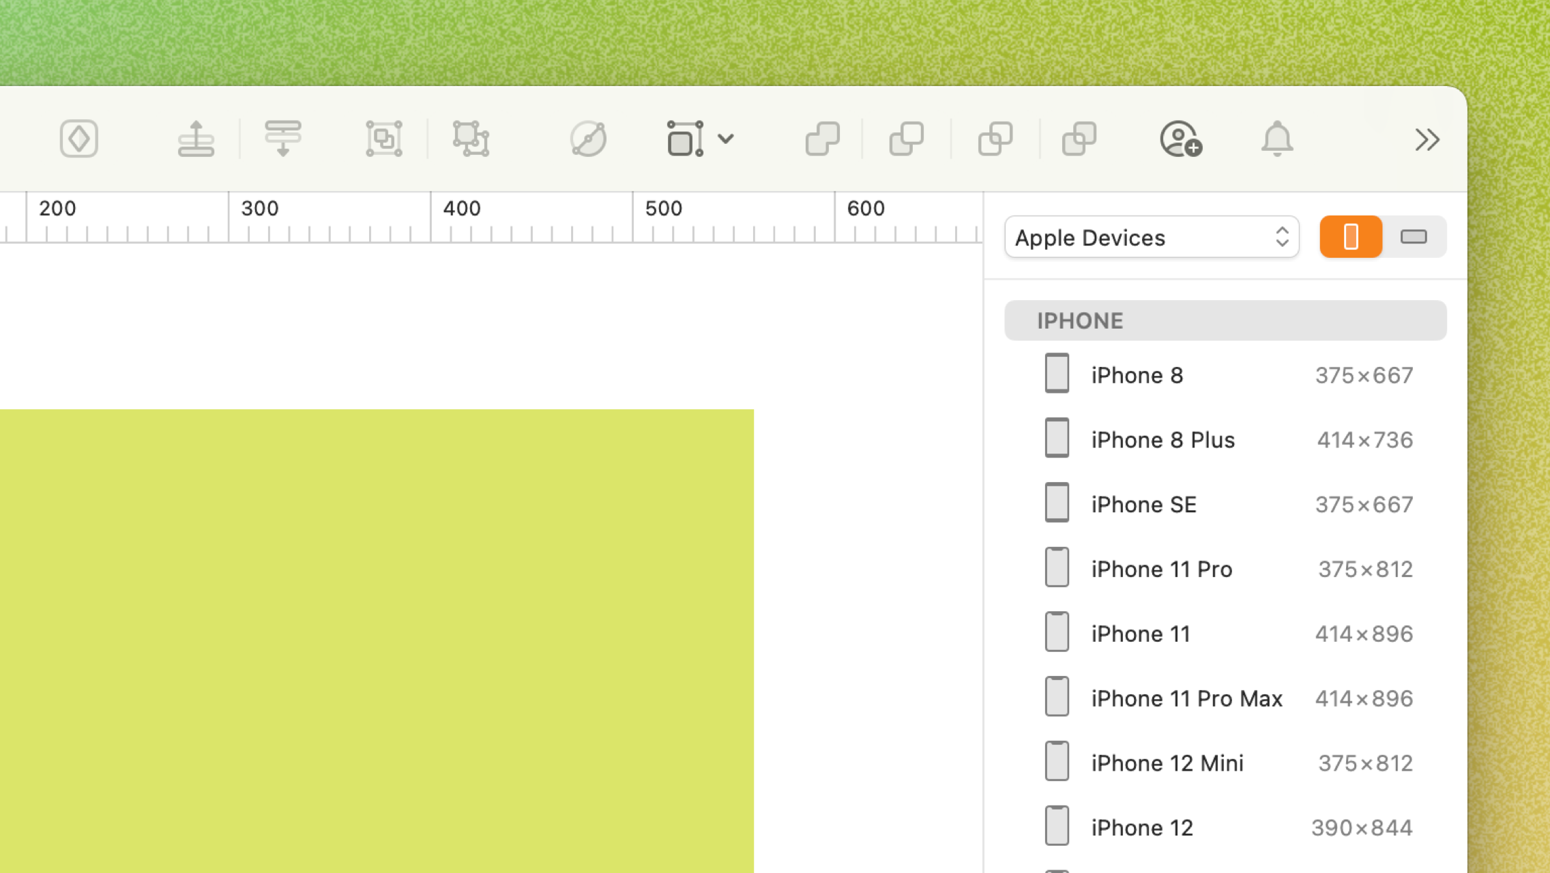
Task: Click the yellow-green rectangle on canvas
Action: (x=377, y=641)
